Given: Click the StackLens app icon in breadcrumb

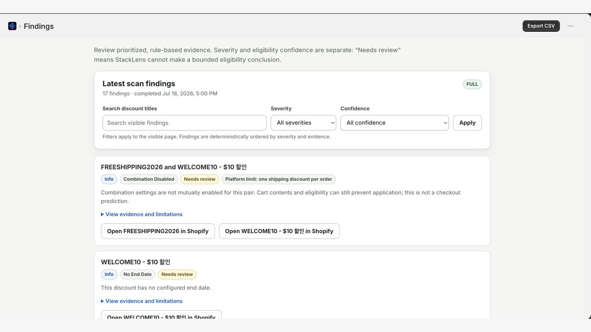Looking at the screenshot, I should pos(12,26).
